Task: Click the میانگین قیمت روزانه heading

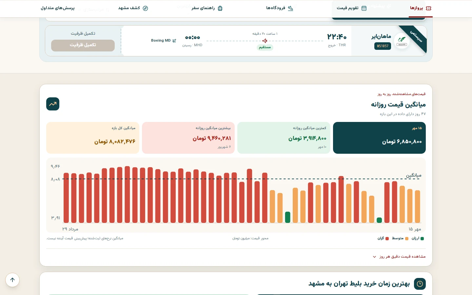Action: coord(398,105)
